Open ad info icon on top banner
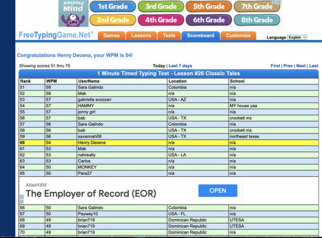The height and width of the screenshot is (238, 322). tap(274, 2)
